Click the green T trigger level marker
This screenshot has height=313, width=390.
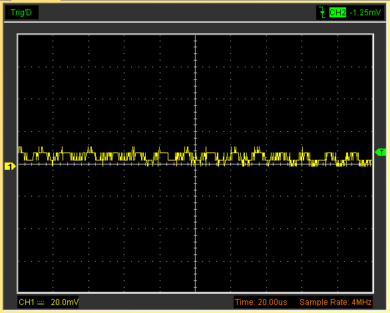[x=381, y=152]
